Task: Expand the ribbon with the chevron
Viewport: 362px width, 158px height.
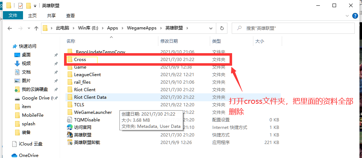Action: [347, 16]
